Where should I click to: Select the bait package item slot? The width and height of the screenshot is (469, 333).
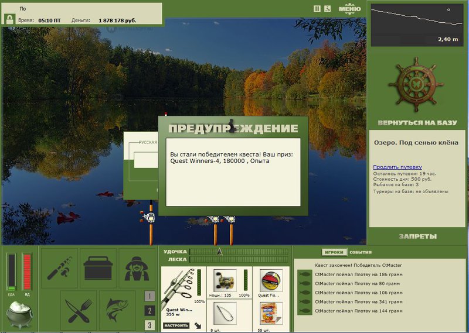click(271, 313)
